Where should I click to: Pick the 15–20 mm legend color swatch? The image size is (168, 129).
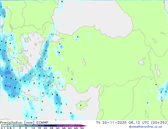[41, 126]
